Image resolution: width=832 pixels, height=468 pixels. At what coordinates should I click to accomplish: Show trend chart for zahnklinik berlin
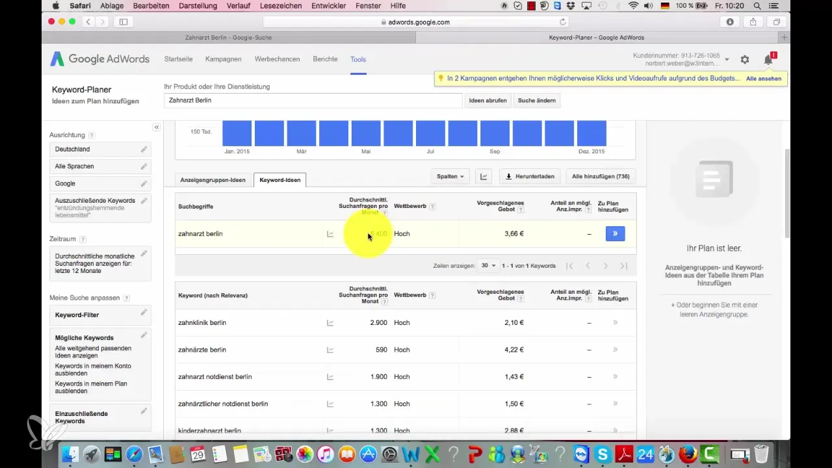(x=330, y=323)
